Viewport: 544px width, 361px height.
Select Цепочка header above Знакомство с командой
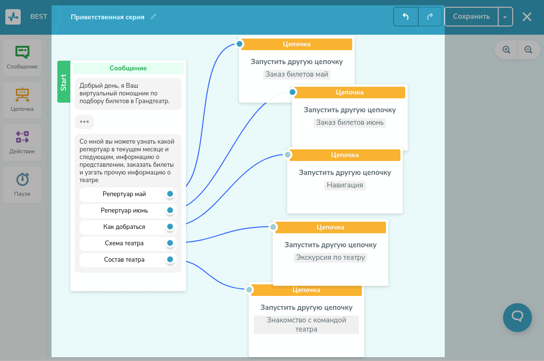[x=306, y=290]
